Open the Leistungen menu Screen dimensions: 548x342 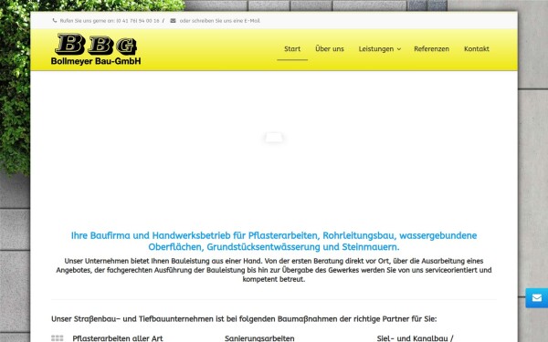pos(376,49)
